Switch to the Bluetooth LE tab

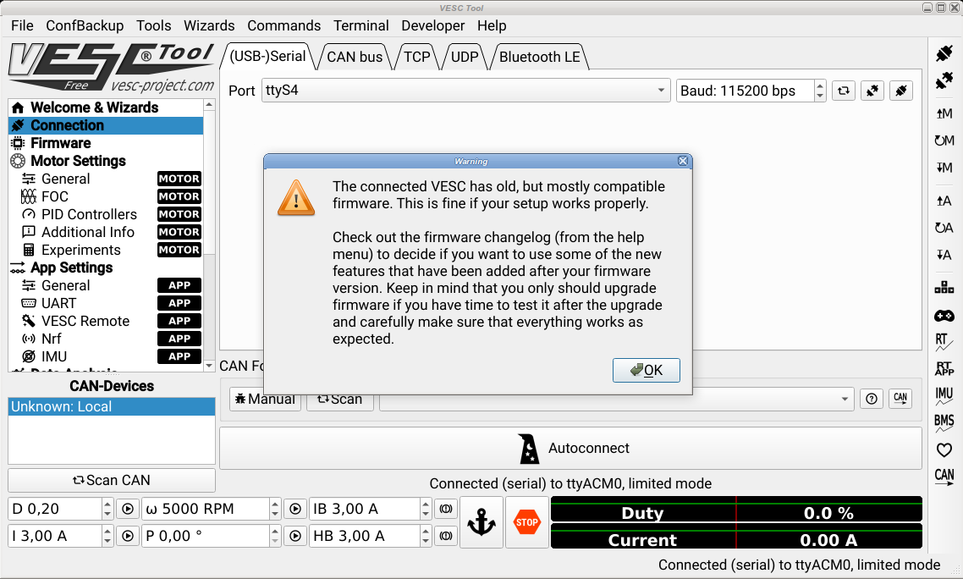tap(539, 58)
